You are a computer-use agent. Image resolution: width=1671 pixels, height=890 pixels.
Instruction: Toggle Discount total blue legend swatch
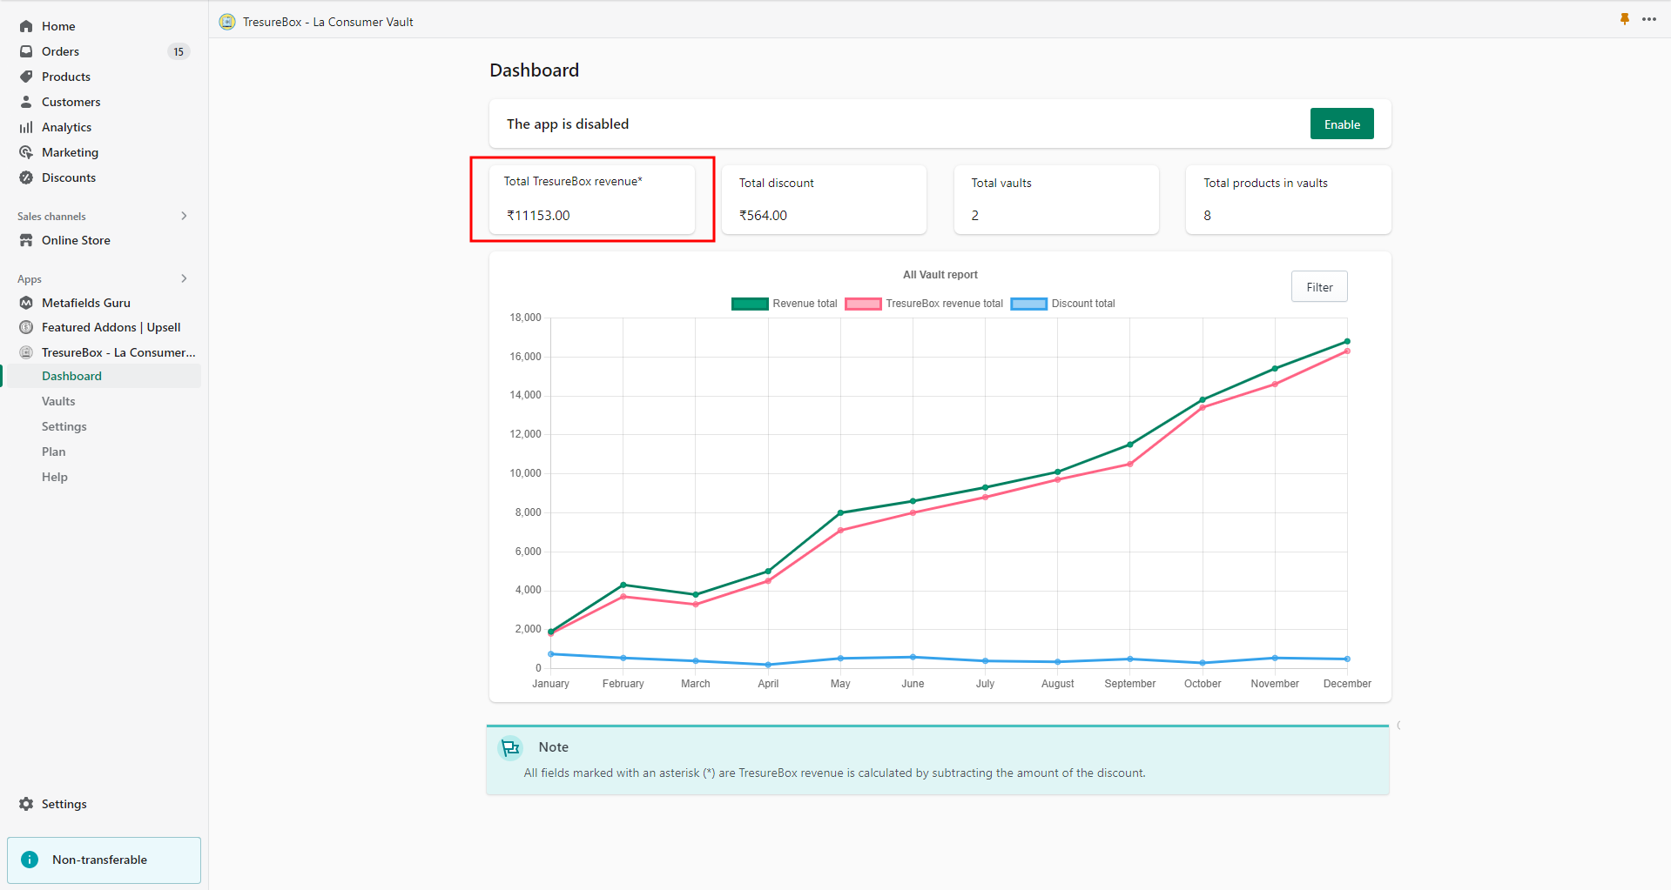[1028, 304]
